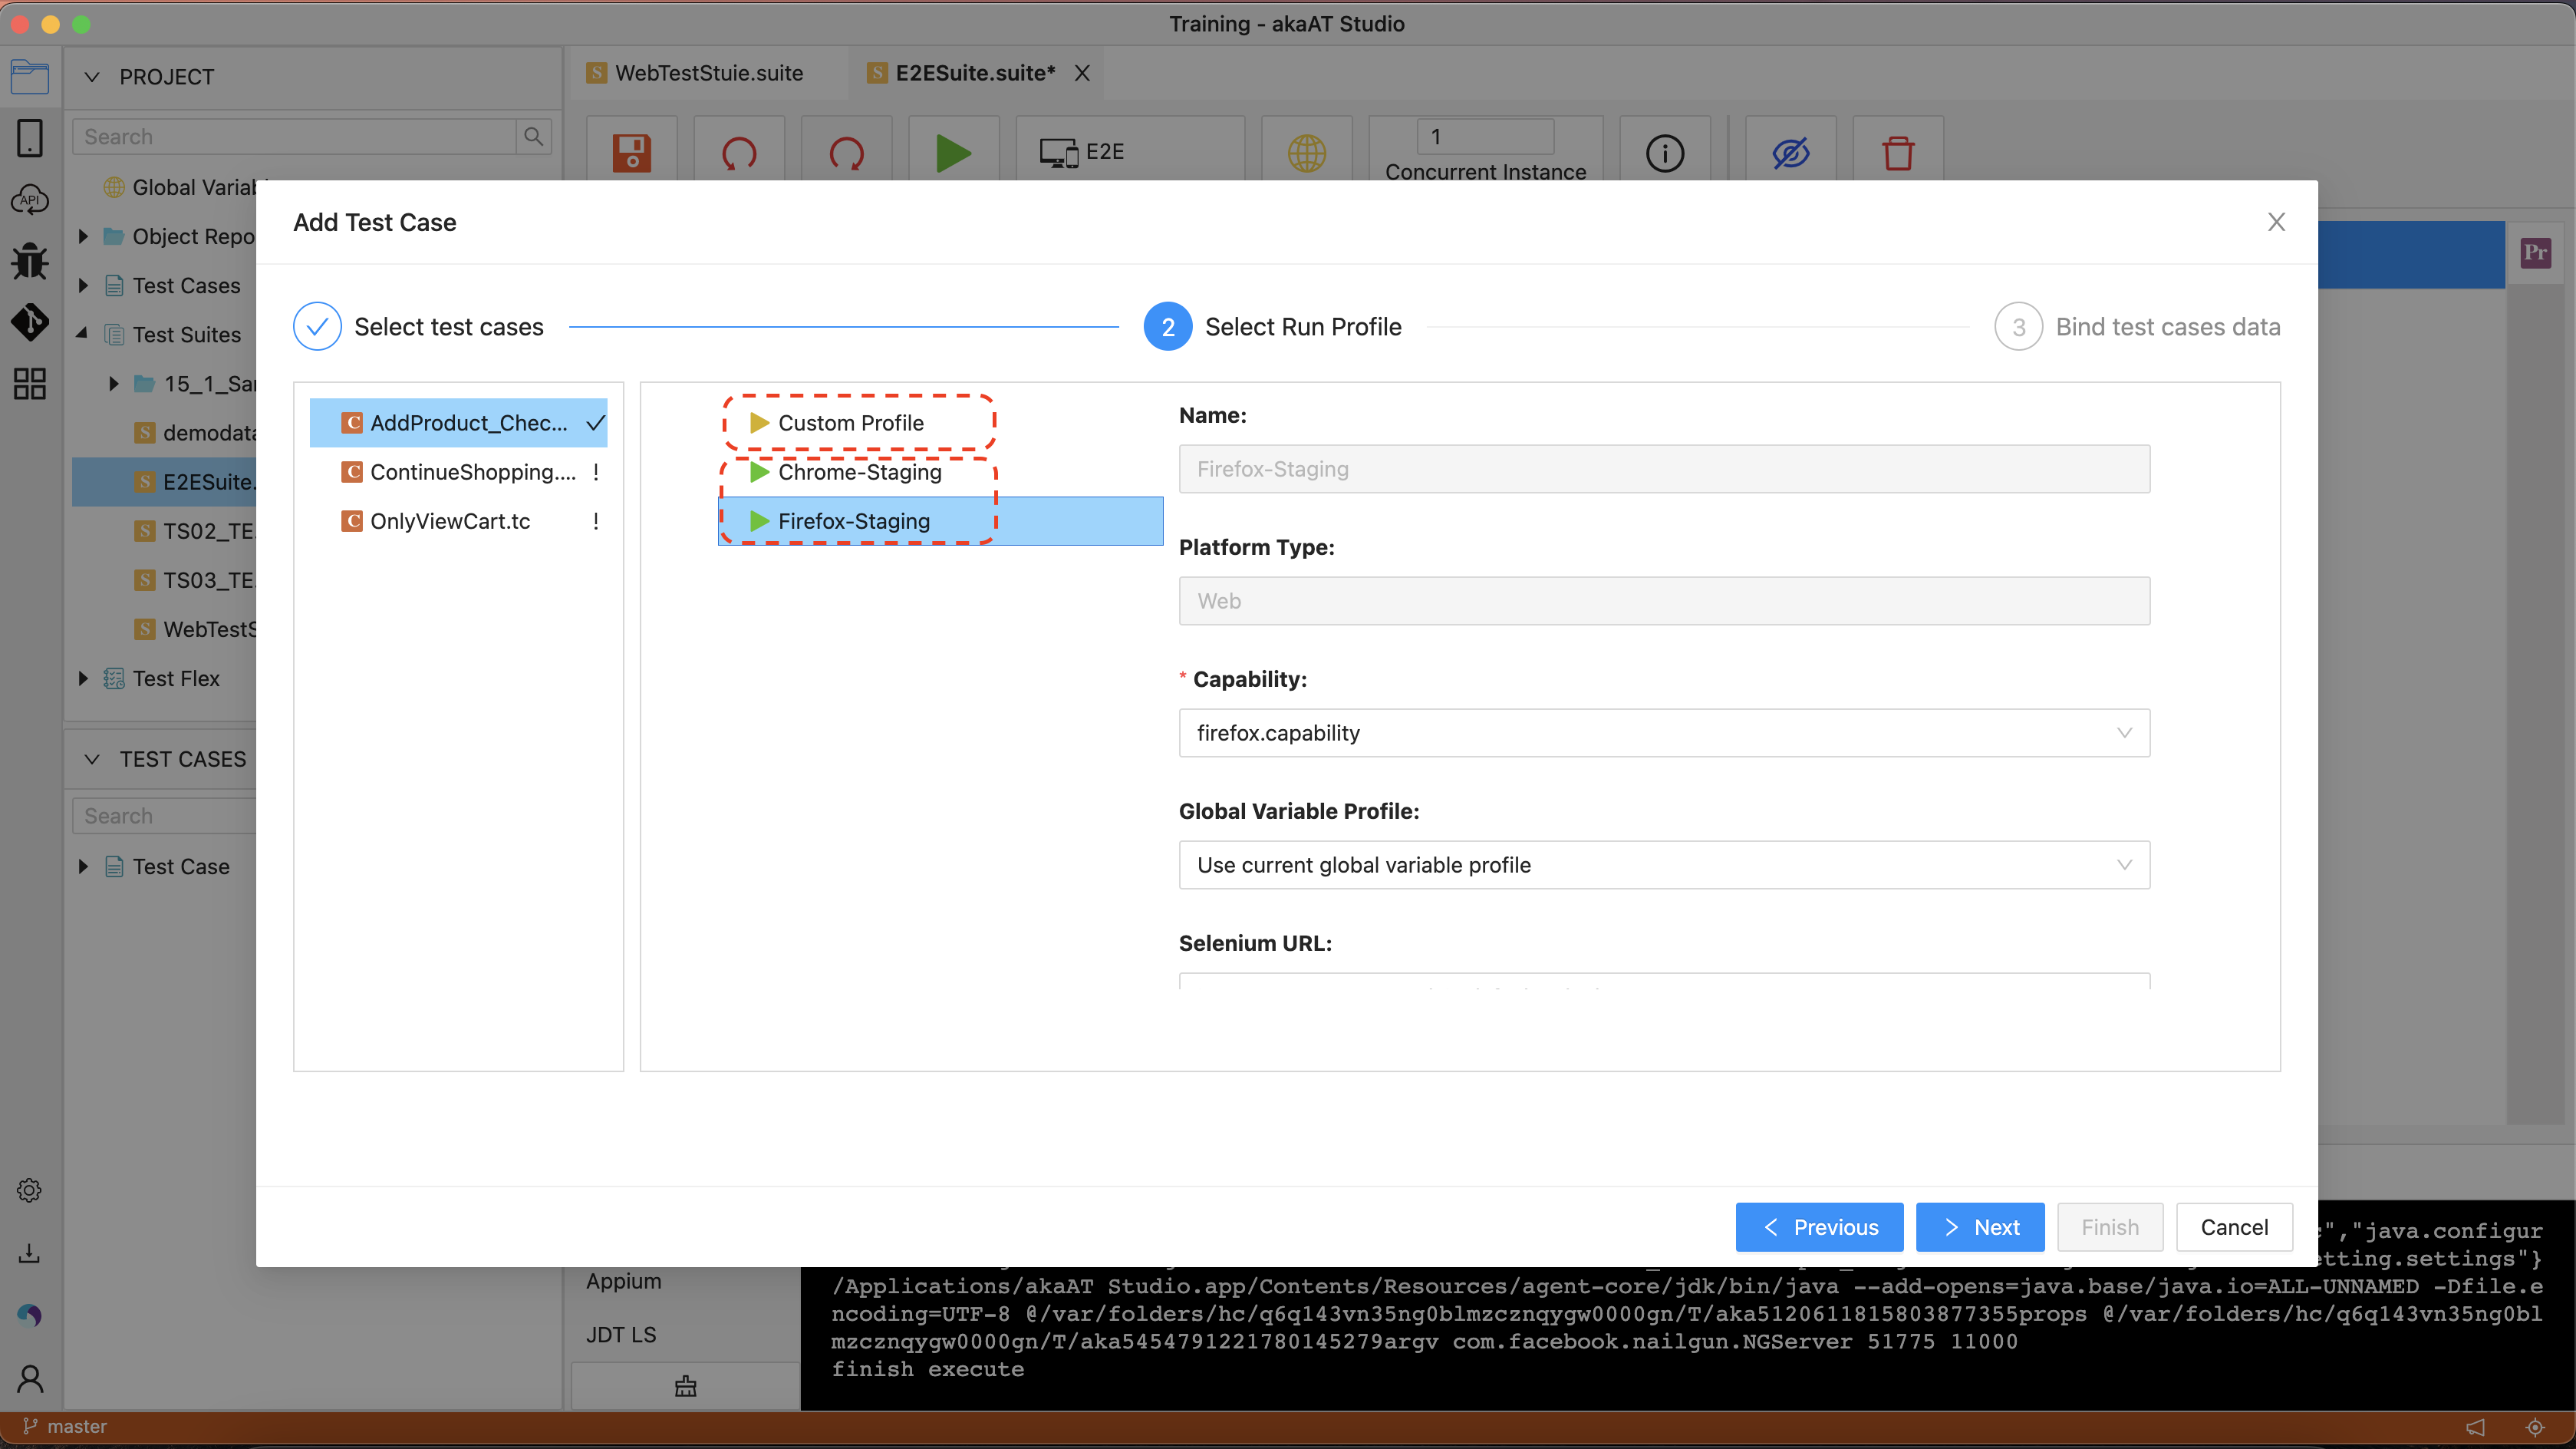
Task: Select OnlyViewCart.tc test case
Action: pyautogui.click(x=458, y=521)
